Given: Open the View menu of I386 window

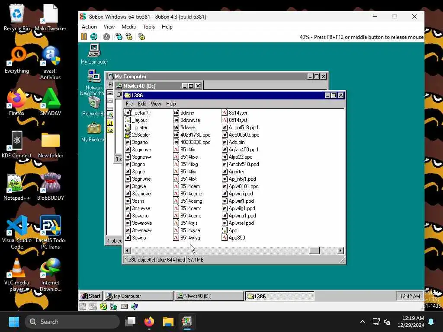Looking at the screenshot, I should [x=156, y=104].
